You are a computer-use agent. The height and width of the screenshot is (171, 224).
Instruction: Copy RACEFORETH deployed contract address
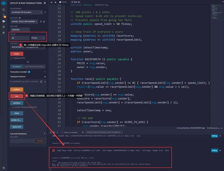[41, 82]
